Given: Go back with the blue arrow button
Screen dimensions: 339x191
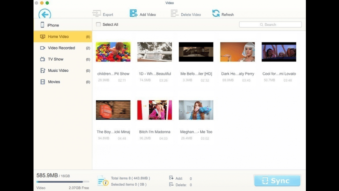Looking at the screenshot, I should [x=45, y=14].
